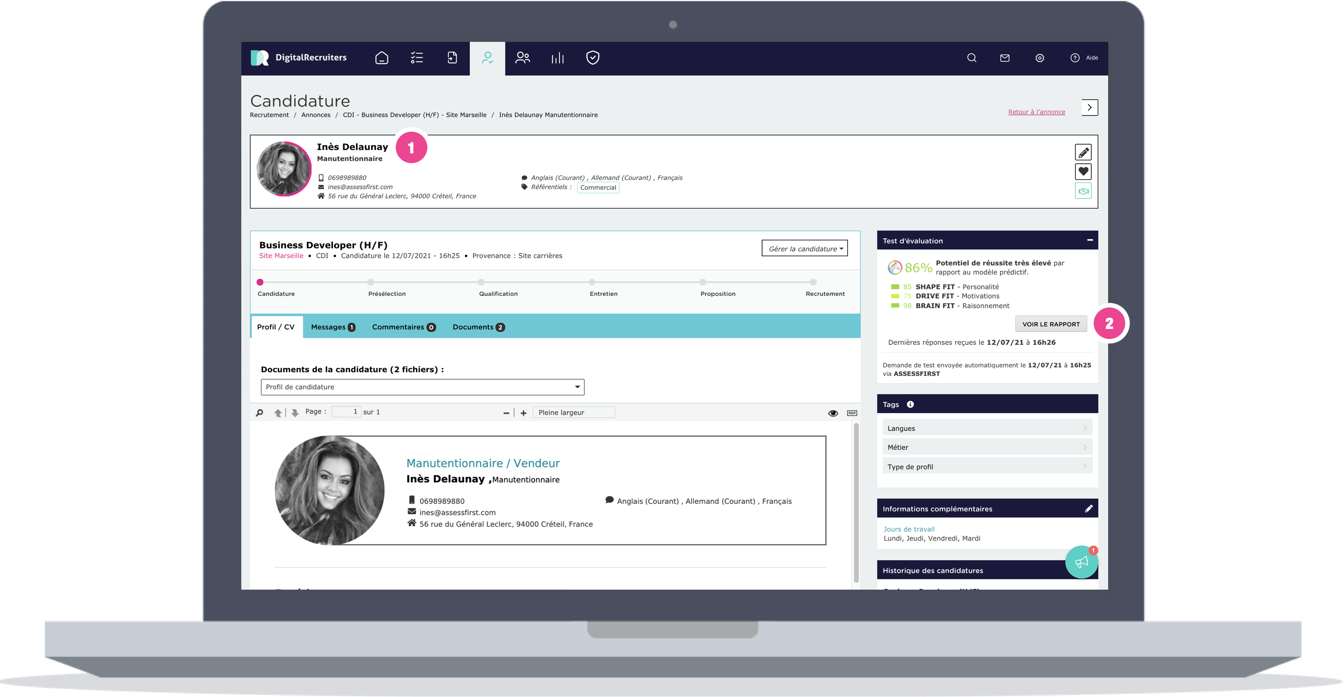Click the VOIR LE RAPPORT button
Viewport: 1344px width, 697px height.
[x=1050, y=324]
